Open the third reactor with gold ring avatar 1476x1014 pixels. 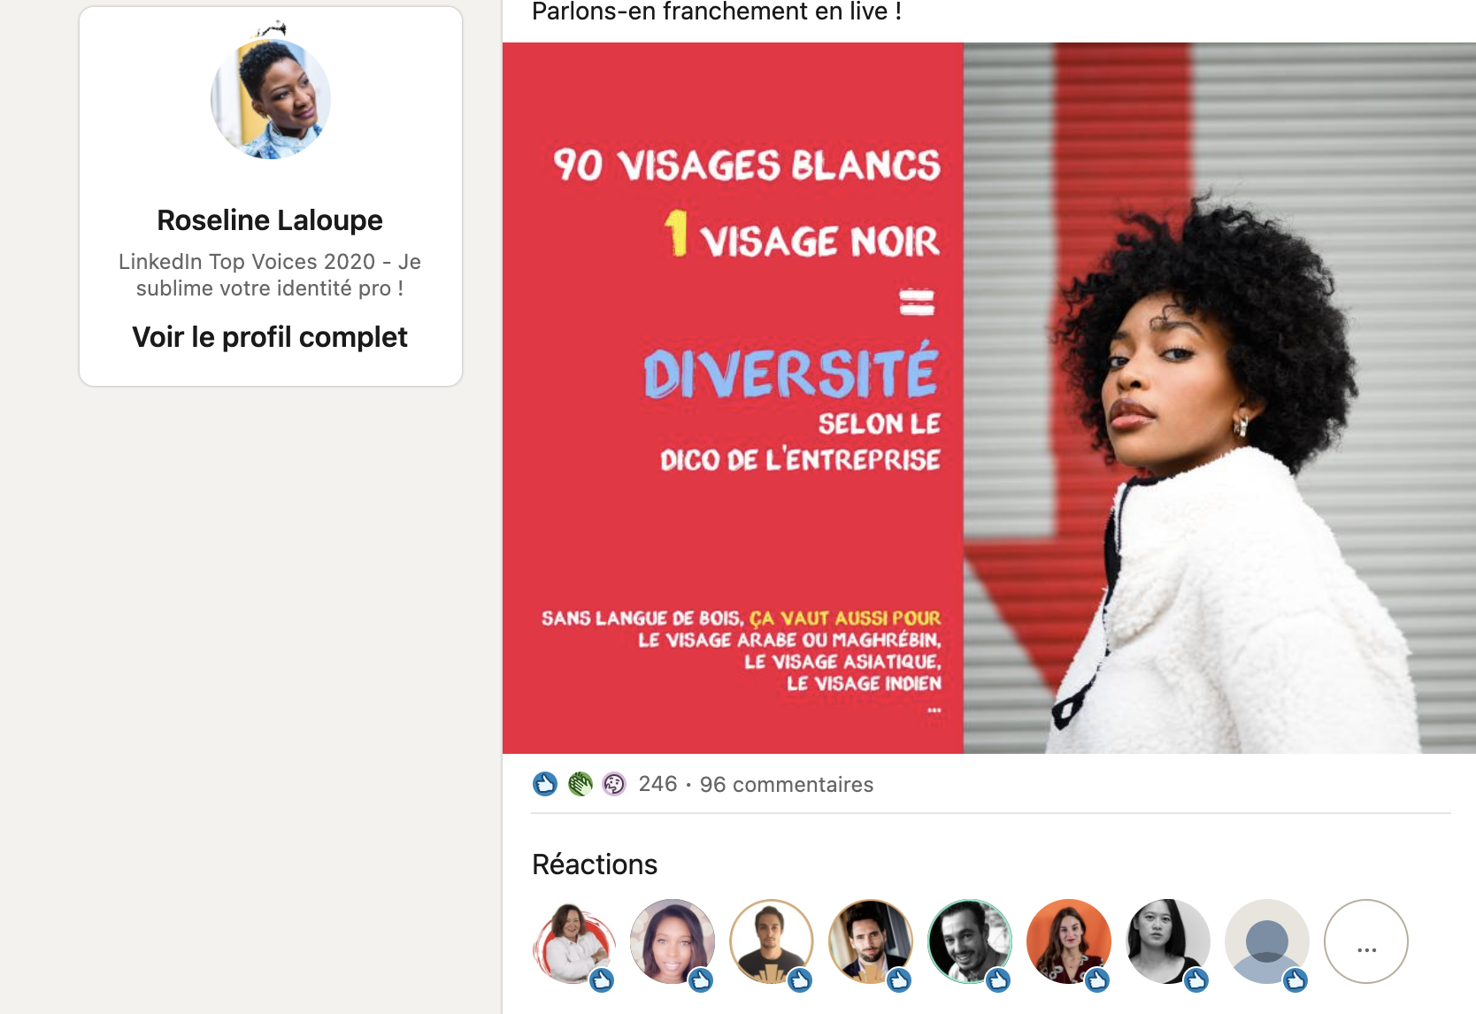[772, 941]
